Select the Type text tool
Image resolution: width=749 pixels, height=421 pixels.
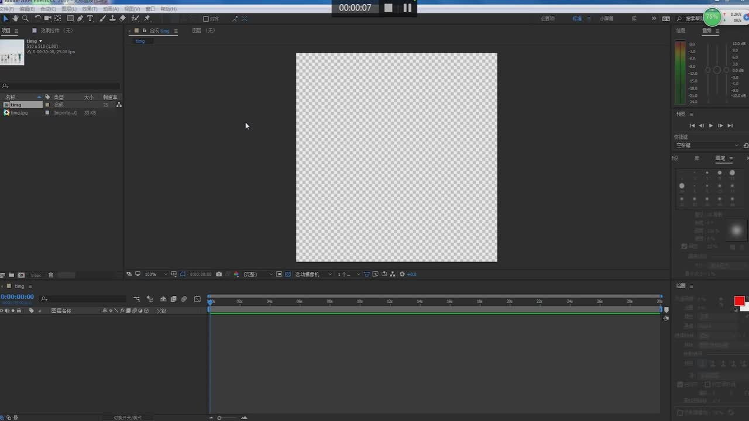(90, 19)
